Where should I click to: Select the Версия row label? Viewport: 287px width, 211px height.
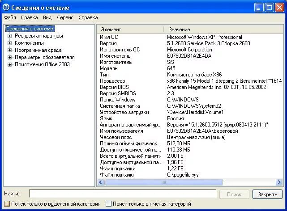(x=108, y=43)
